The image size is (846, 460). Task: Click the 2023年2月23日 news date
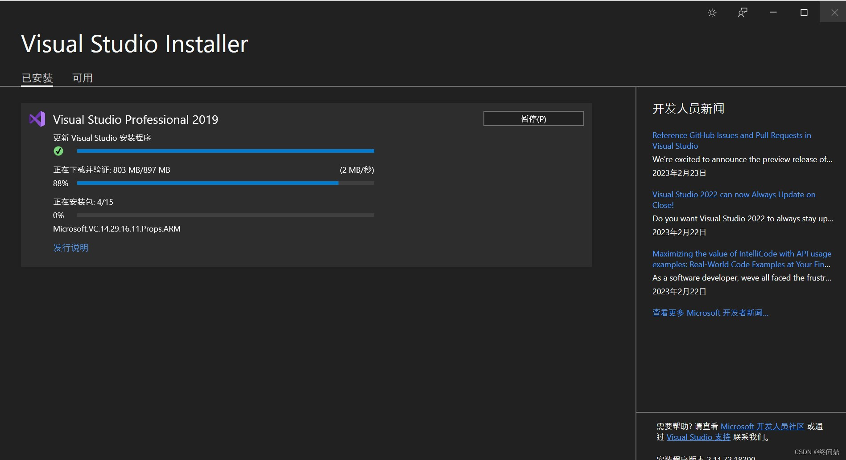(x=679, y=173)
